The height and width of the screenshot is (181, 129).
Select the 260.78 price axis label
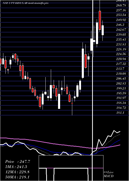pyautogui.click(x=121, y=5)
